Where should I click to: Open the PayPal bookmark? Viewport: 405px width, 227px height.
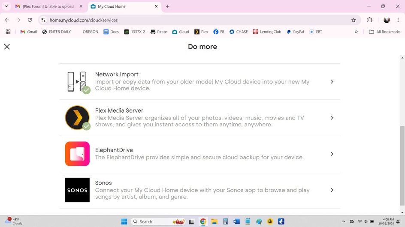tap(295, 32)
